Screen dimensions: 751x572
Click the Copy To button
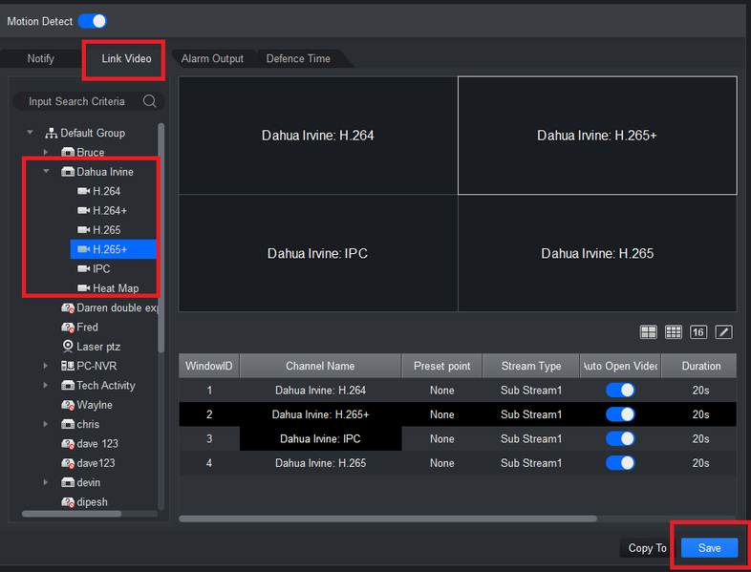coord(647,548)
